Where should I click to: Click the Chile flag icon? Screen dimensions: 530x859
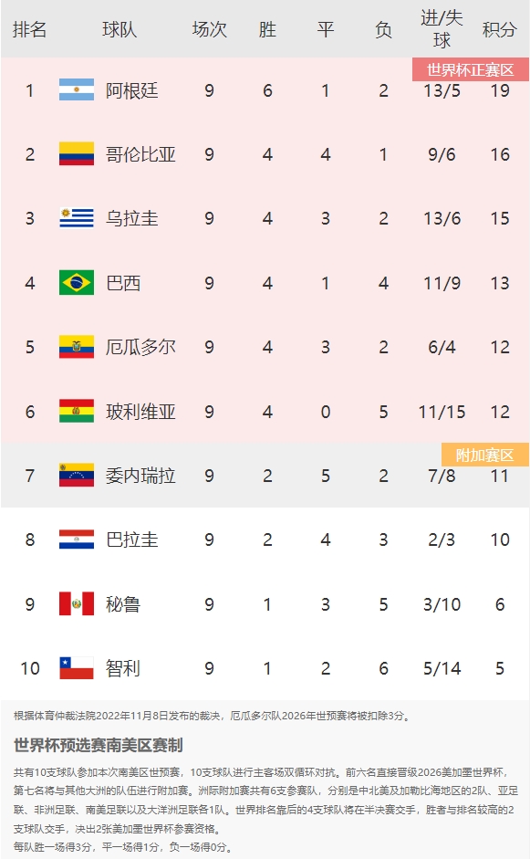(77, 668)
